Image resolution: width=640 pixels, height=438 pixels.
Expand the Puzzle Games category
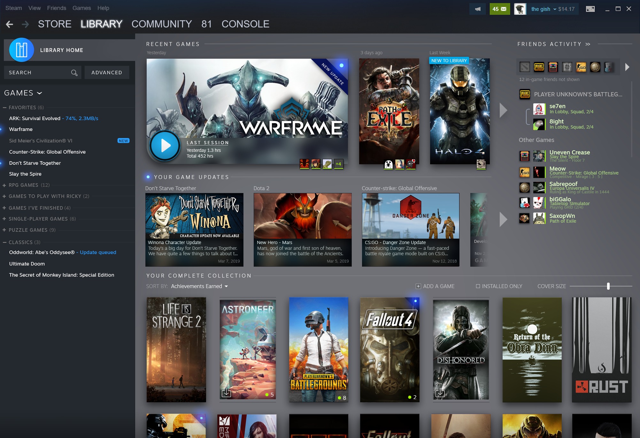pyautogui.click(x=4, y=230)
